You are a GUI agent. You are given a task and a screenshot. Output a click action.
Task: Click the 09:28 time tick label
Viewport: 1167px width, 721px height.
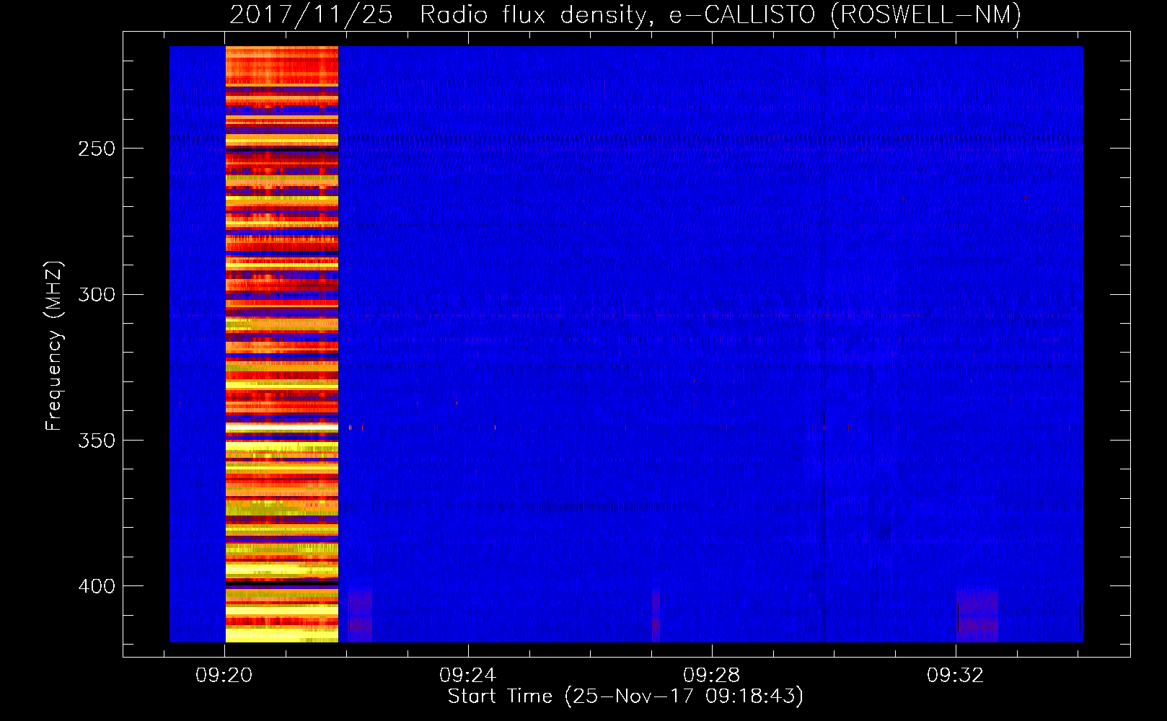(x=712, y=676)
